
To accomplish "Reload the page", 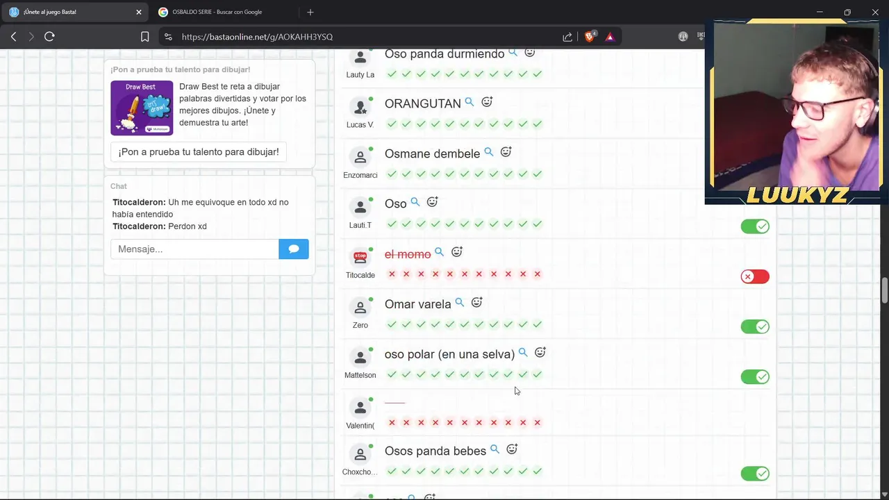I will point(49,37).
